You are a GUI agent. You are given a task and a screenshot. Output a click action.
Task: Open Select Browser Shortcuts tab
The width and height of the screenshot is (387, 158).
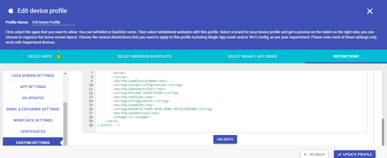(144, 56)
